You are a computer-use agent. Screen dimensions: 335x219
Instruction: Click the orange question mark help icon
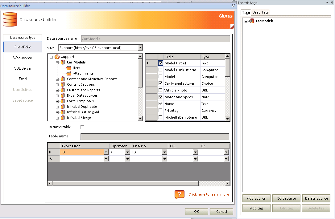point(180,194)
